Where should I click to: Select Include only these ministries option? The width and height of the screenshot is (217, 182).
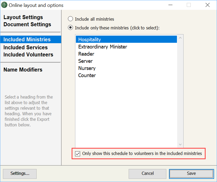(71, 28)
